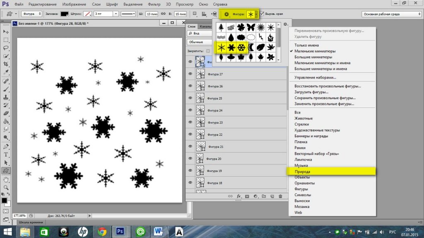
Task: Open the Изображение menu
Action: [x=74, y=4]
